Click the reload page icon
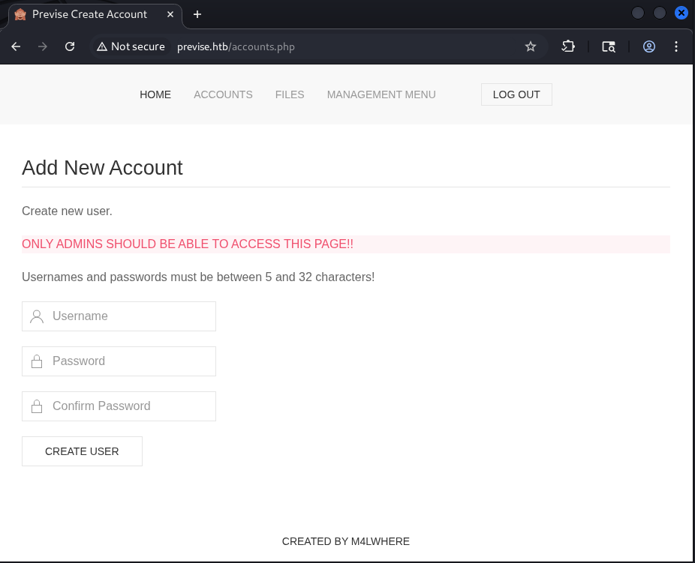The height and width of the screenshot is (563, 695). point(70,46)
